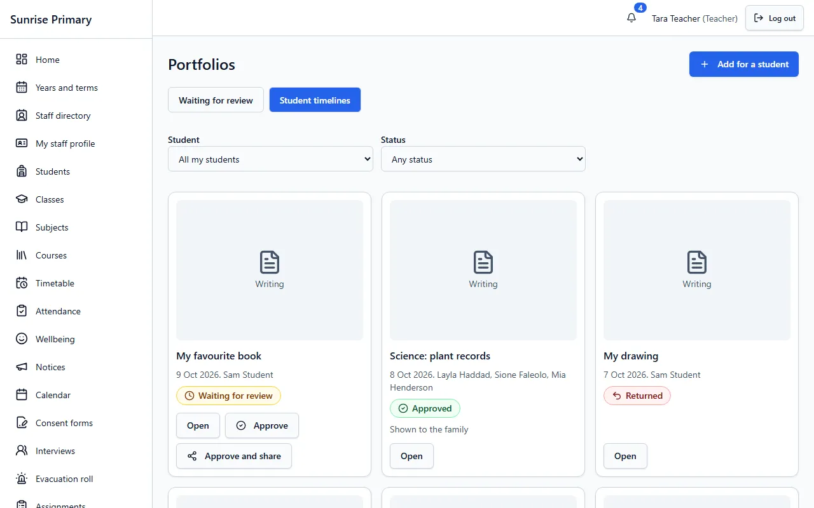Click the Classes graduation cap icon
The width and height of the screenshot is (814, 508).
(22, 199)
